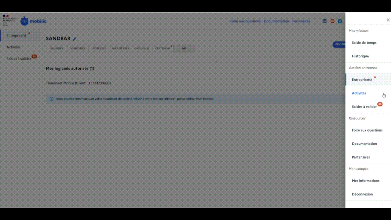Open Historique in the drawer menu
The width and height of the screenshot is (391, 220).
coord(360,56)
